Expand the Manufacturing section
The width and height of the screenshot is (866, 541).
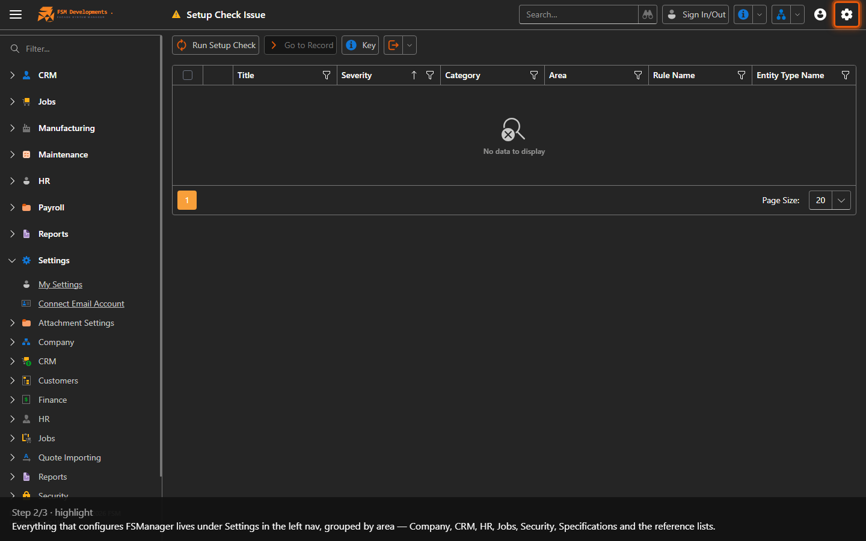pyautogui.click(x=12, y=128)
